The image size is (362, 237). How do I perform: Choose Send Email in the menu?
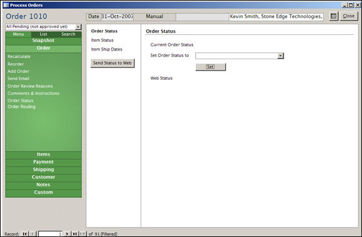[x=19, y=79]
